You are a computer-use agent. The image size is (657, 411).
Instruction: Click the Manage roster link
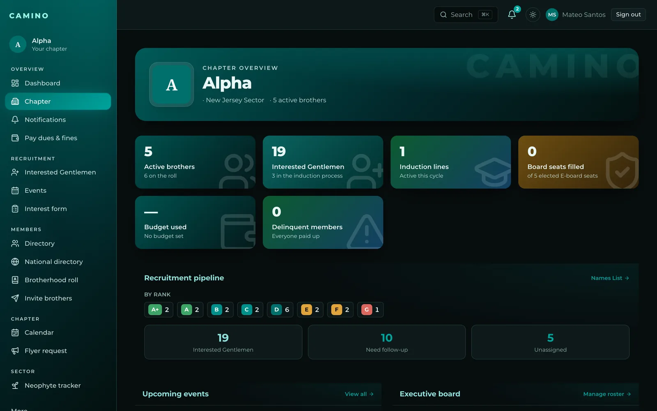(x=607, y=394)
